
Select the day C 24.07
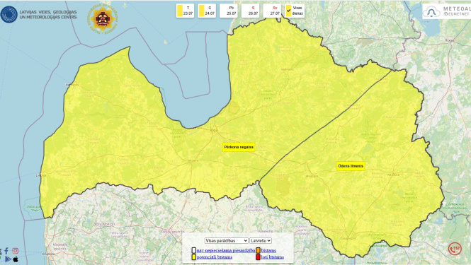click(x=207, y=11)
